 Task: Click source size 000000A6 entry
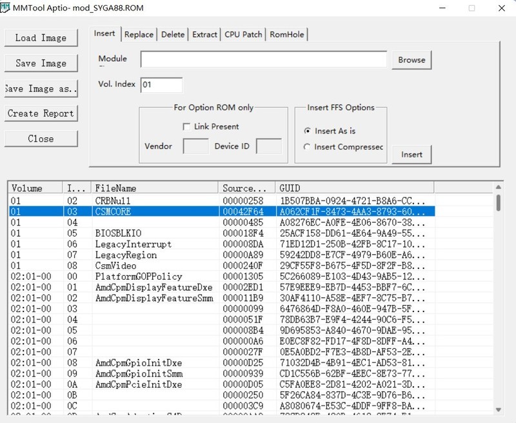243,341
